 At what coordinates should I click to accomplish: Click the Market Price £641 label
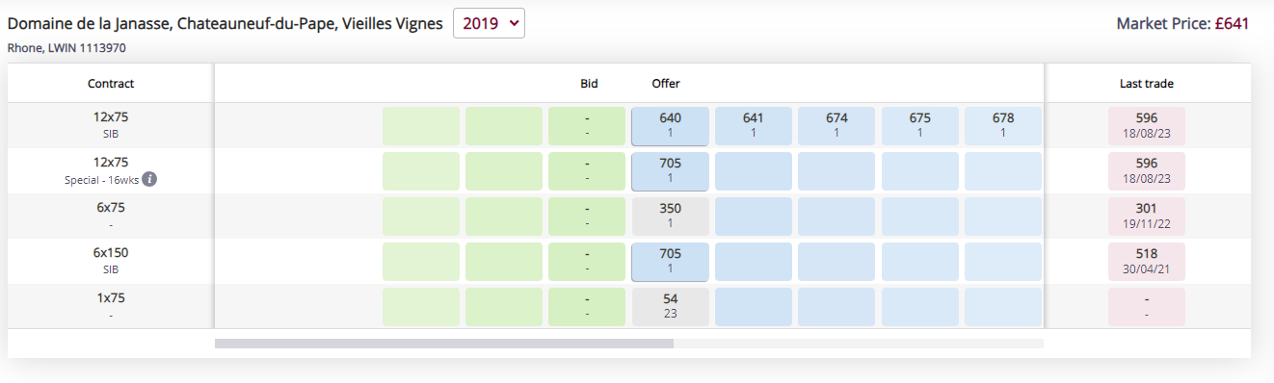[1182, 23]
